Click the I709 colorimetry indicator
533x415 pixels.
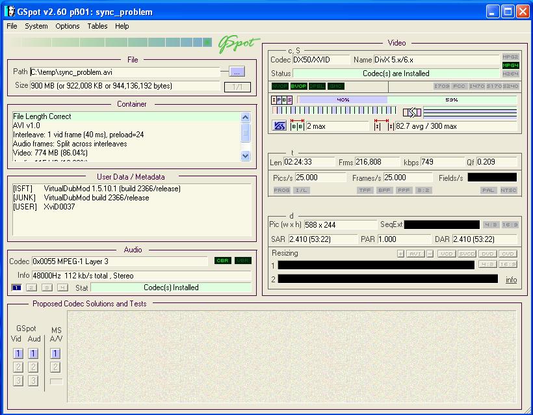point(442,86)
